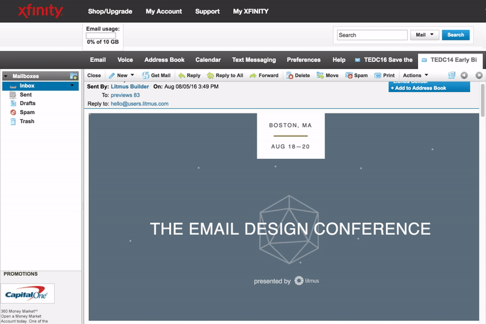The width and height of the screenshot is (486, 324).
Task: Click the envelope icon on TEDC14 tab
Action: coord(425,60)
